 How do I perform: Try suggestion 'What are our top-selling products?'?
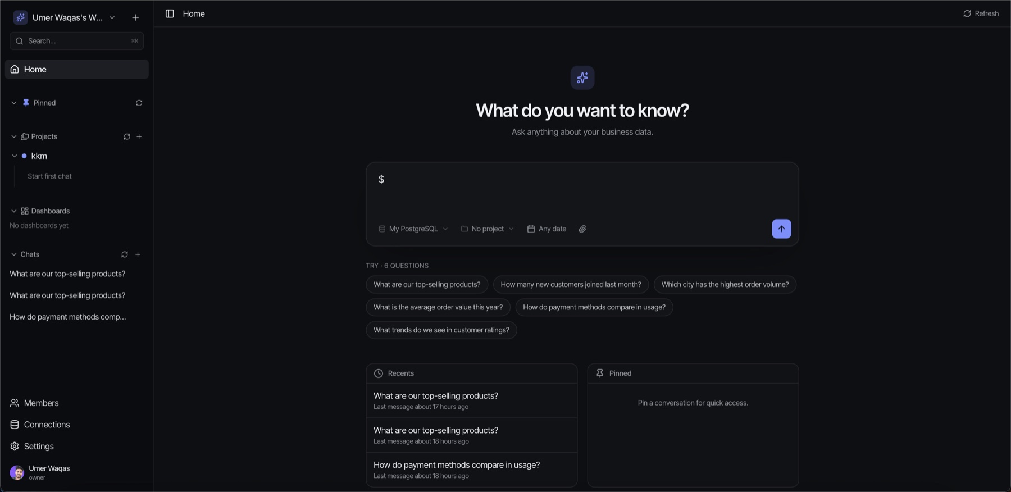tap(427, 285)
